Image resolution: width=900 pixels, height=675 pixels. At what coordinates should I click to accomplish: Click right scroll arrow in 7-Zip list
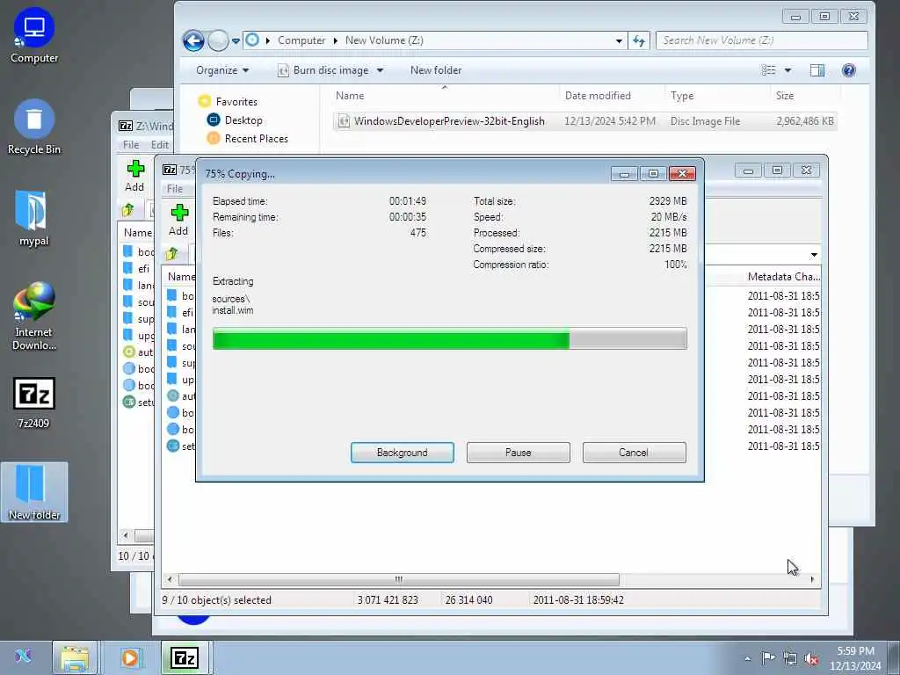[x=812, y=580]
